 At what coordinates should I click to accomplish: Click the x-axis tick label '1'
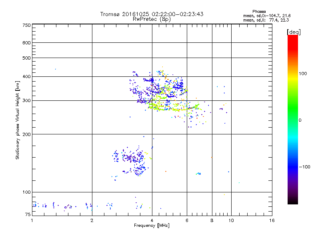click(x=32, y=220)
